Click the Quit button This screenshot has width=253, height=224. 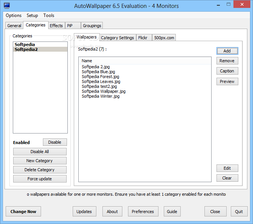tap(239, 212)
